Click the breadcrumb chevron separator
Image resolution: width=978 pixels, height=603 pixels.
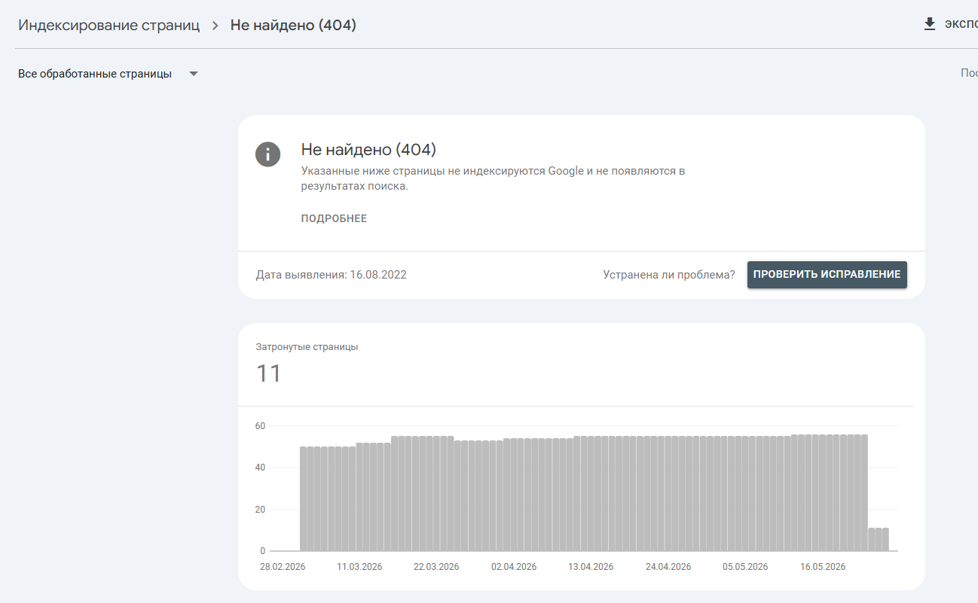(215, 26)
